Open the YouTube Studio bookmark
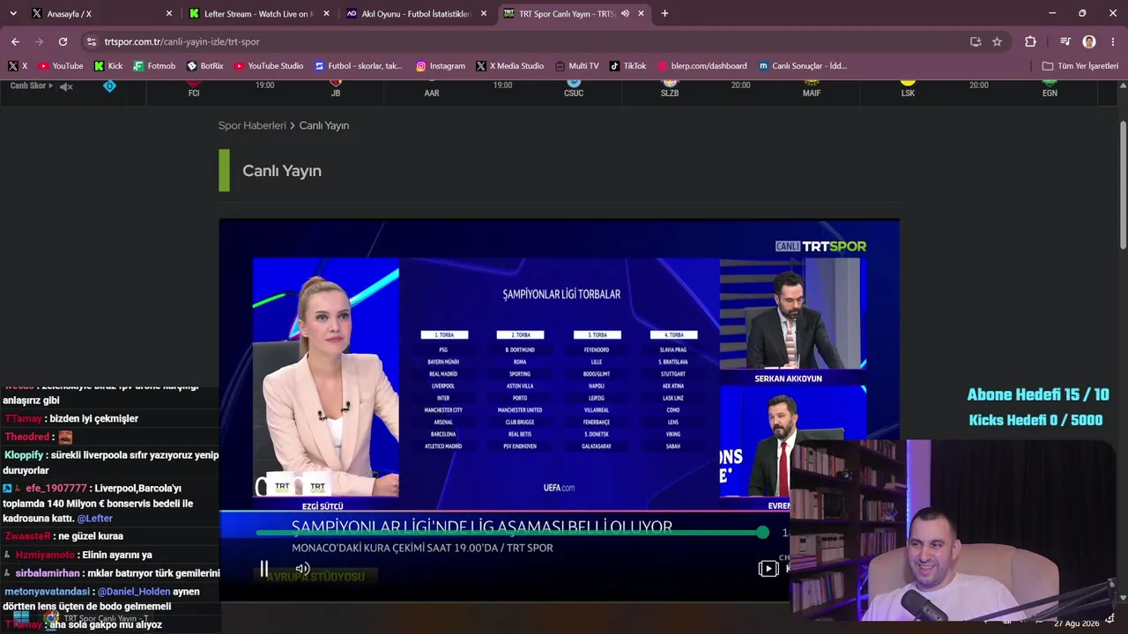 (269, 66)
